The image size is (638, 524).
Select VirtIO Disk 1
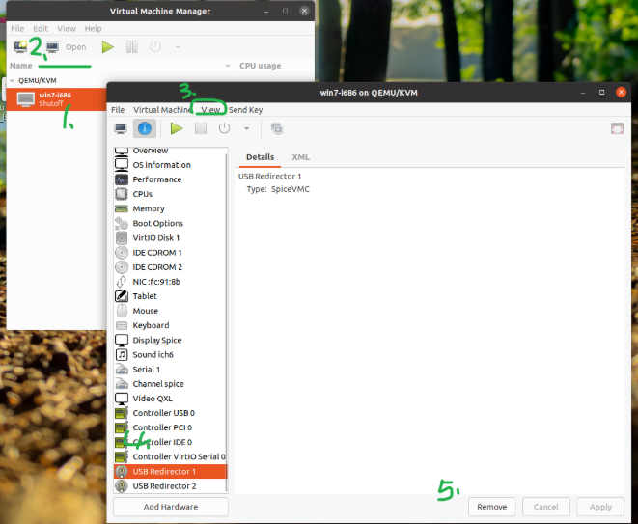click(170, 238)
